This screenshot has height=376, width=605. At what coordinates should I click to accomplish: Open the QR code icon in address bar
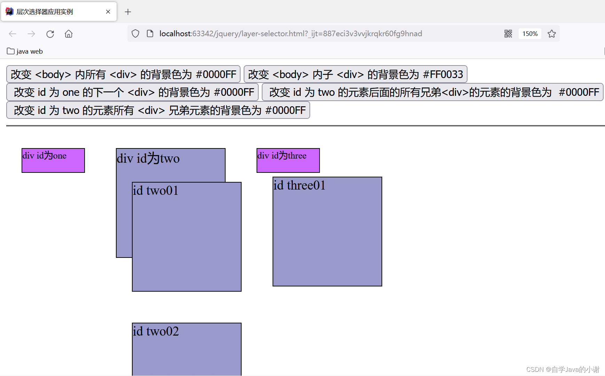(508, 33)
